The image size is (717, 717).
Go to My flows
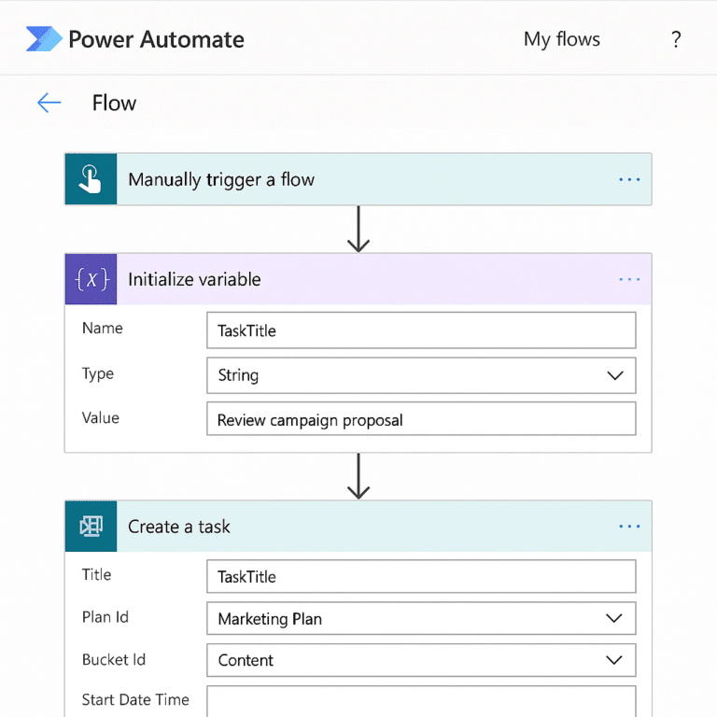[x=561, y=39]
